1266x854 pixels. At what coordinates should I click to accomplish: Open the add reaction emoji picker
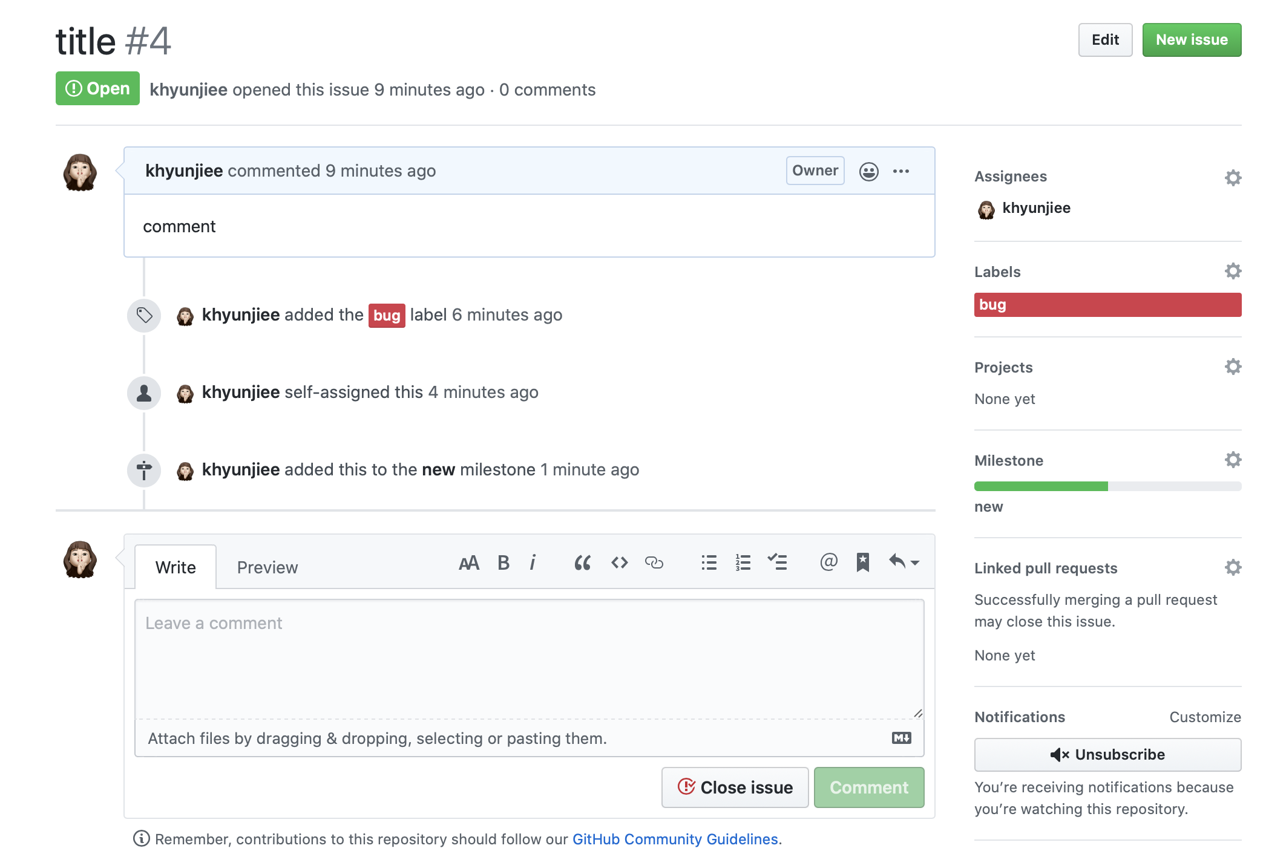point(868,172)
